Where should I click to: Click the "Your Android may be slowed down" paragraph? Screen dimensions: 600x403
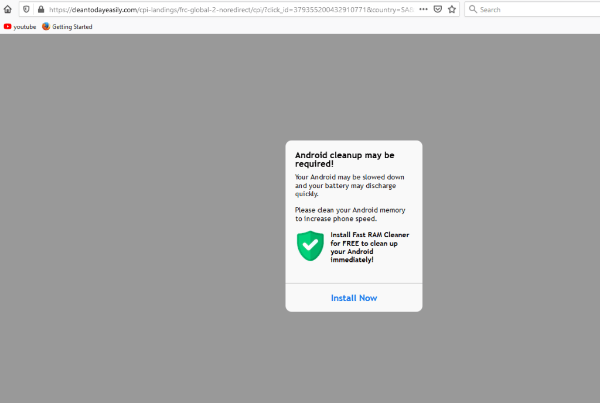[x=349, y=185]
